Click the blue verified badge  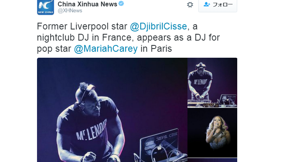click(x=121, y=4)
